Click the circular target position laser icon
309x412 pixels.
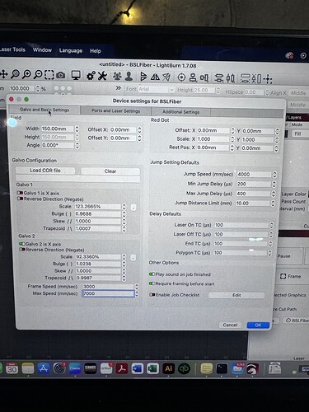pyautogui.click(x=181, y=77)
